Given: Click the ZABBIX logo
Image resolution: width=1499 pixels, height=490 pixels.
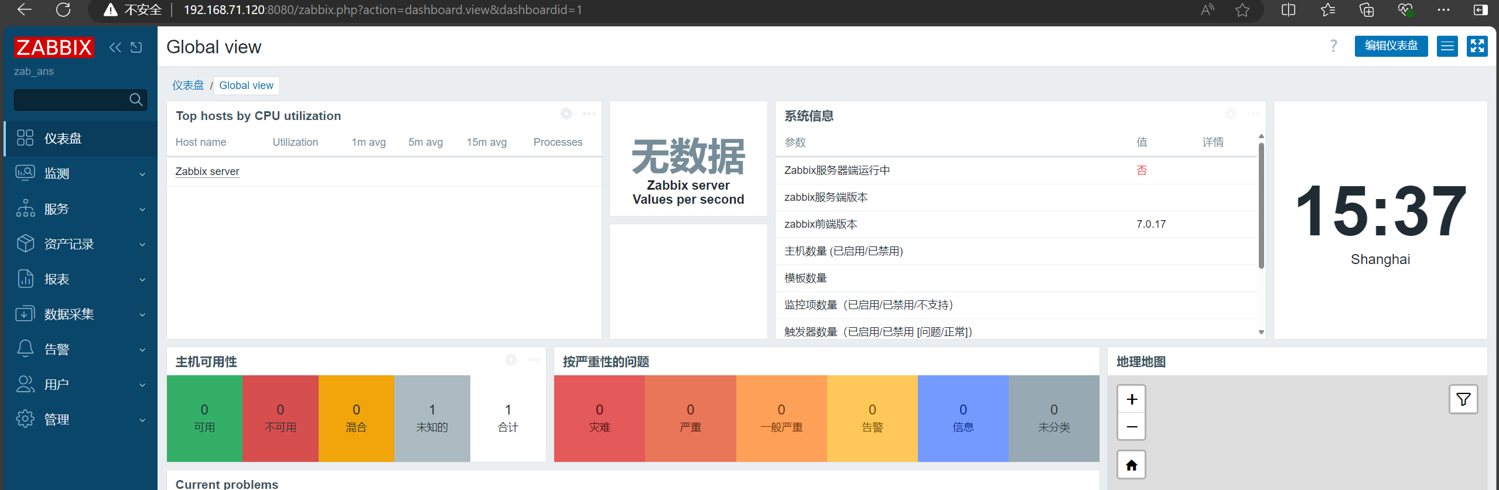Looking at the screenshot, I should coord(53,47).
